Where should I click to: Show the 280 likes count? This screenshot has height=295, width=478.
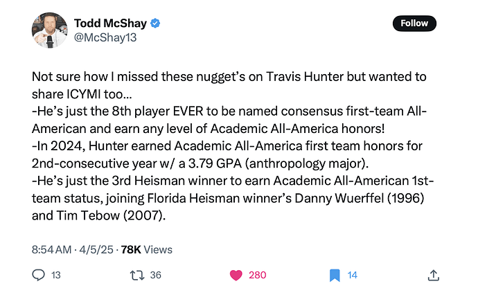tap(258, 275)
